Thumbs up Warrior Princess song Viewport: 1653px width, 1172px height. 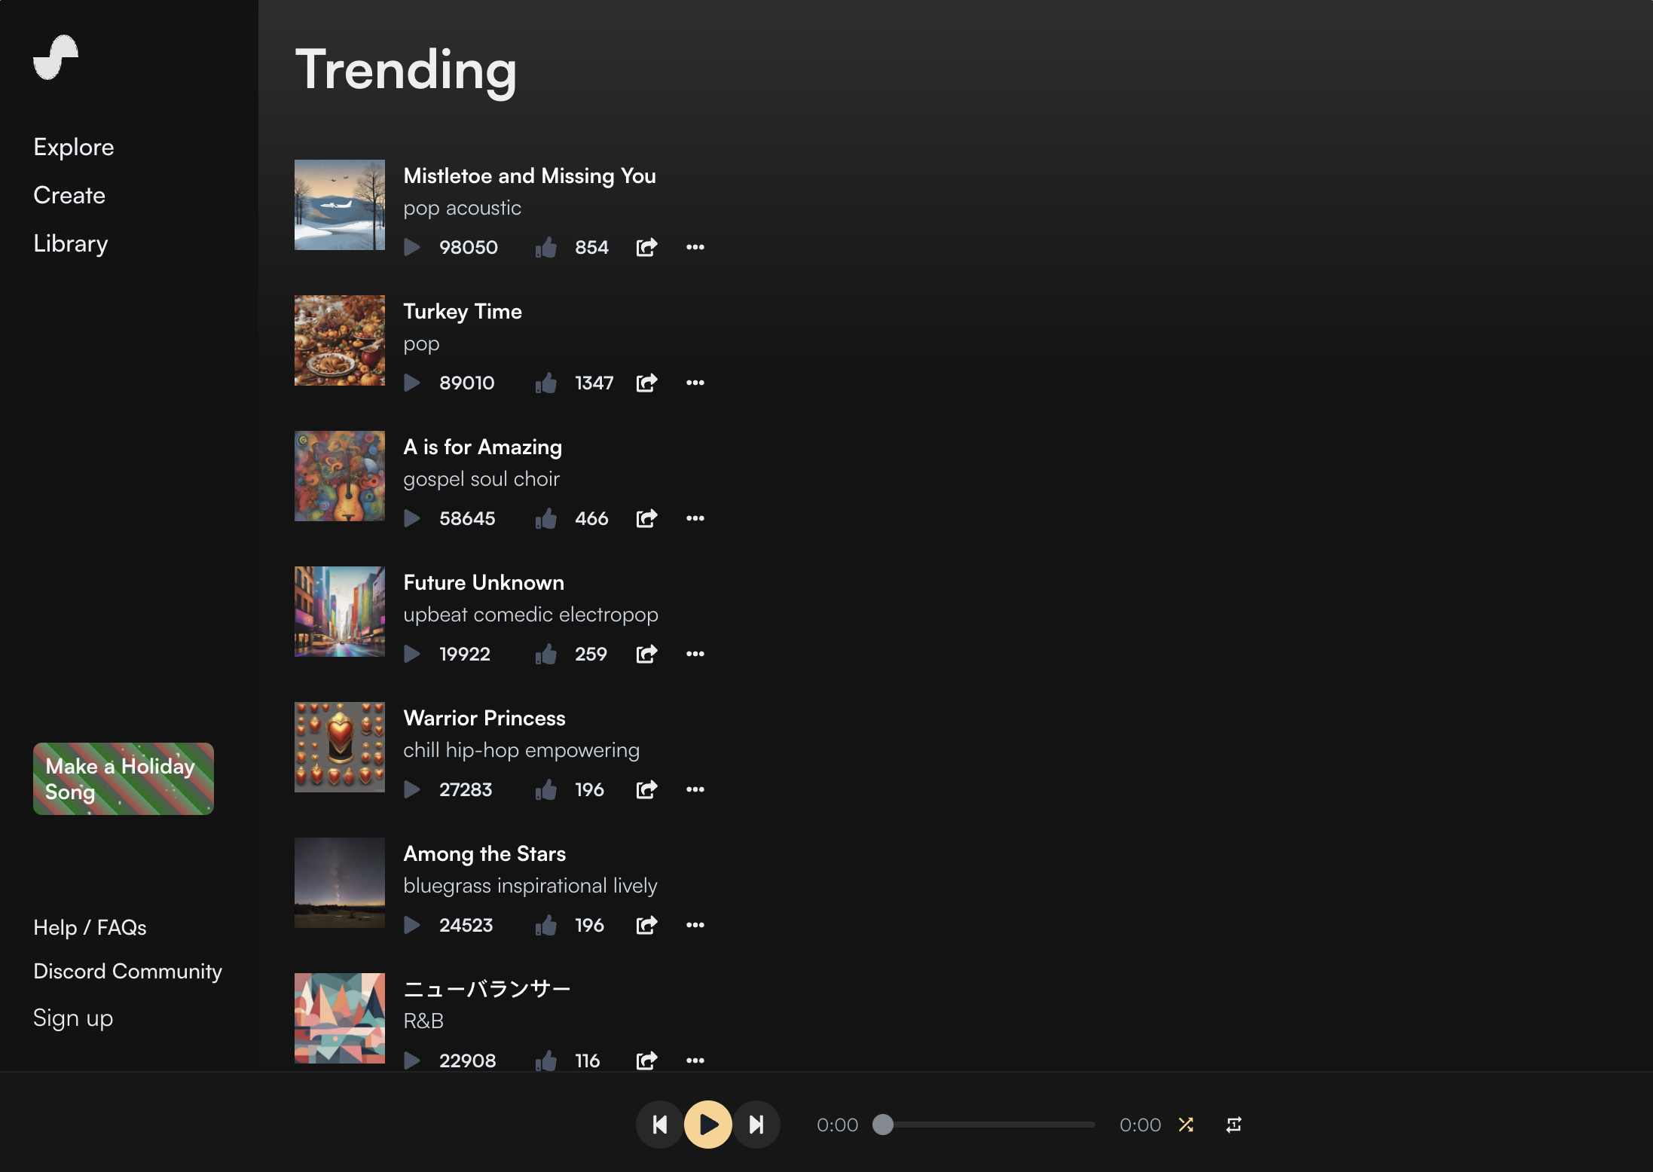click(x=546, y=789)
